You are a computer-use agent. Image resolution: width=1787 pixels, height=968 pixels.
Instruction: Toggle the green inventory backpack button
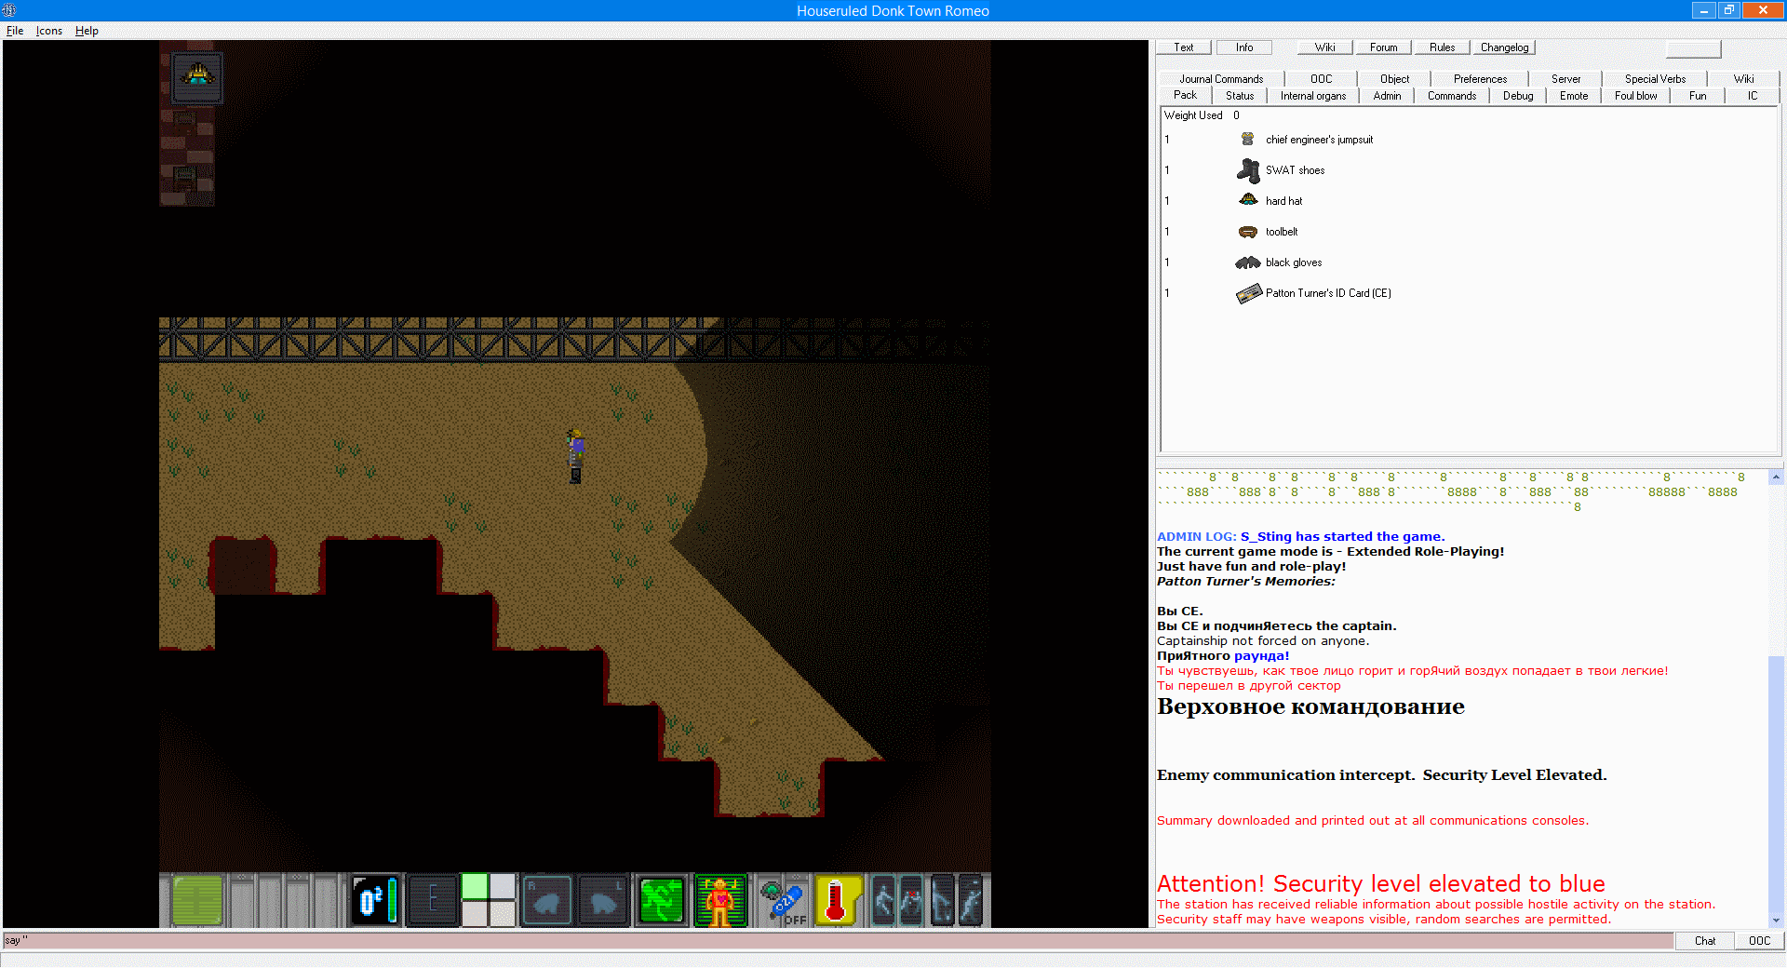[x=197, y=901]
